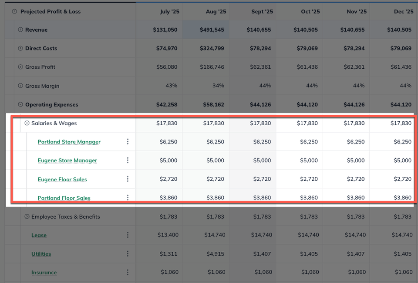Image resolution: width=418 pixels, height=283 pixels.
Task: Click Insurance value $1,060 for Dec '25
Action: click(404, 272)
